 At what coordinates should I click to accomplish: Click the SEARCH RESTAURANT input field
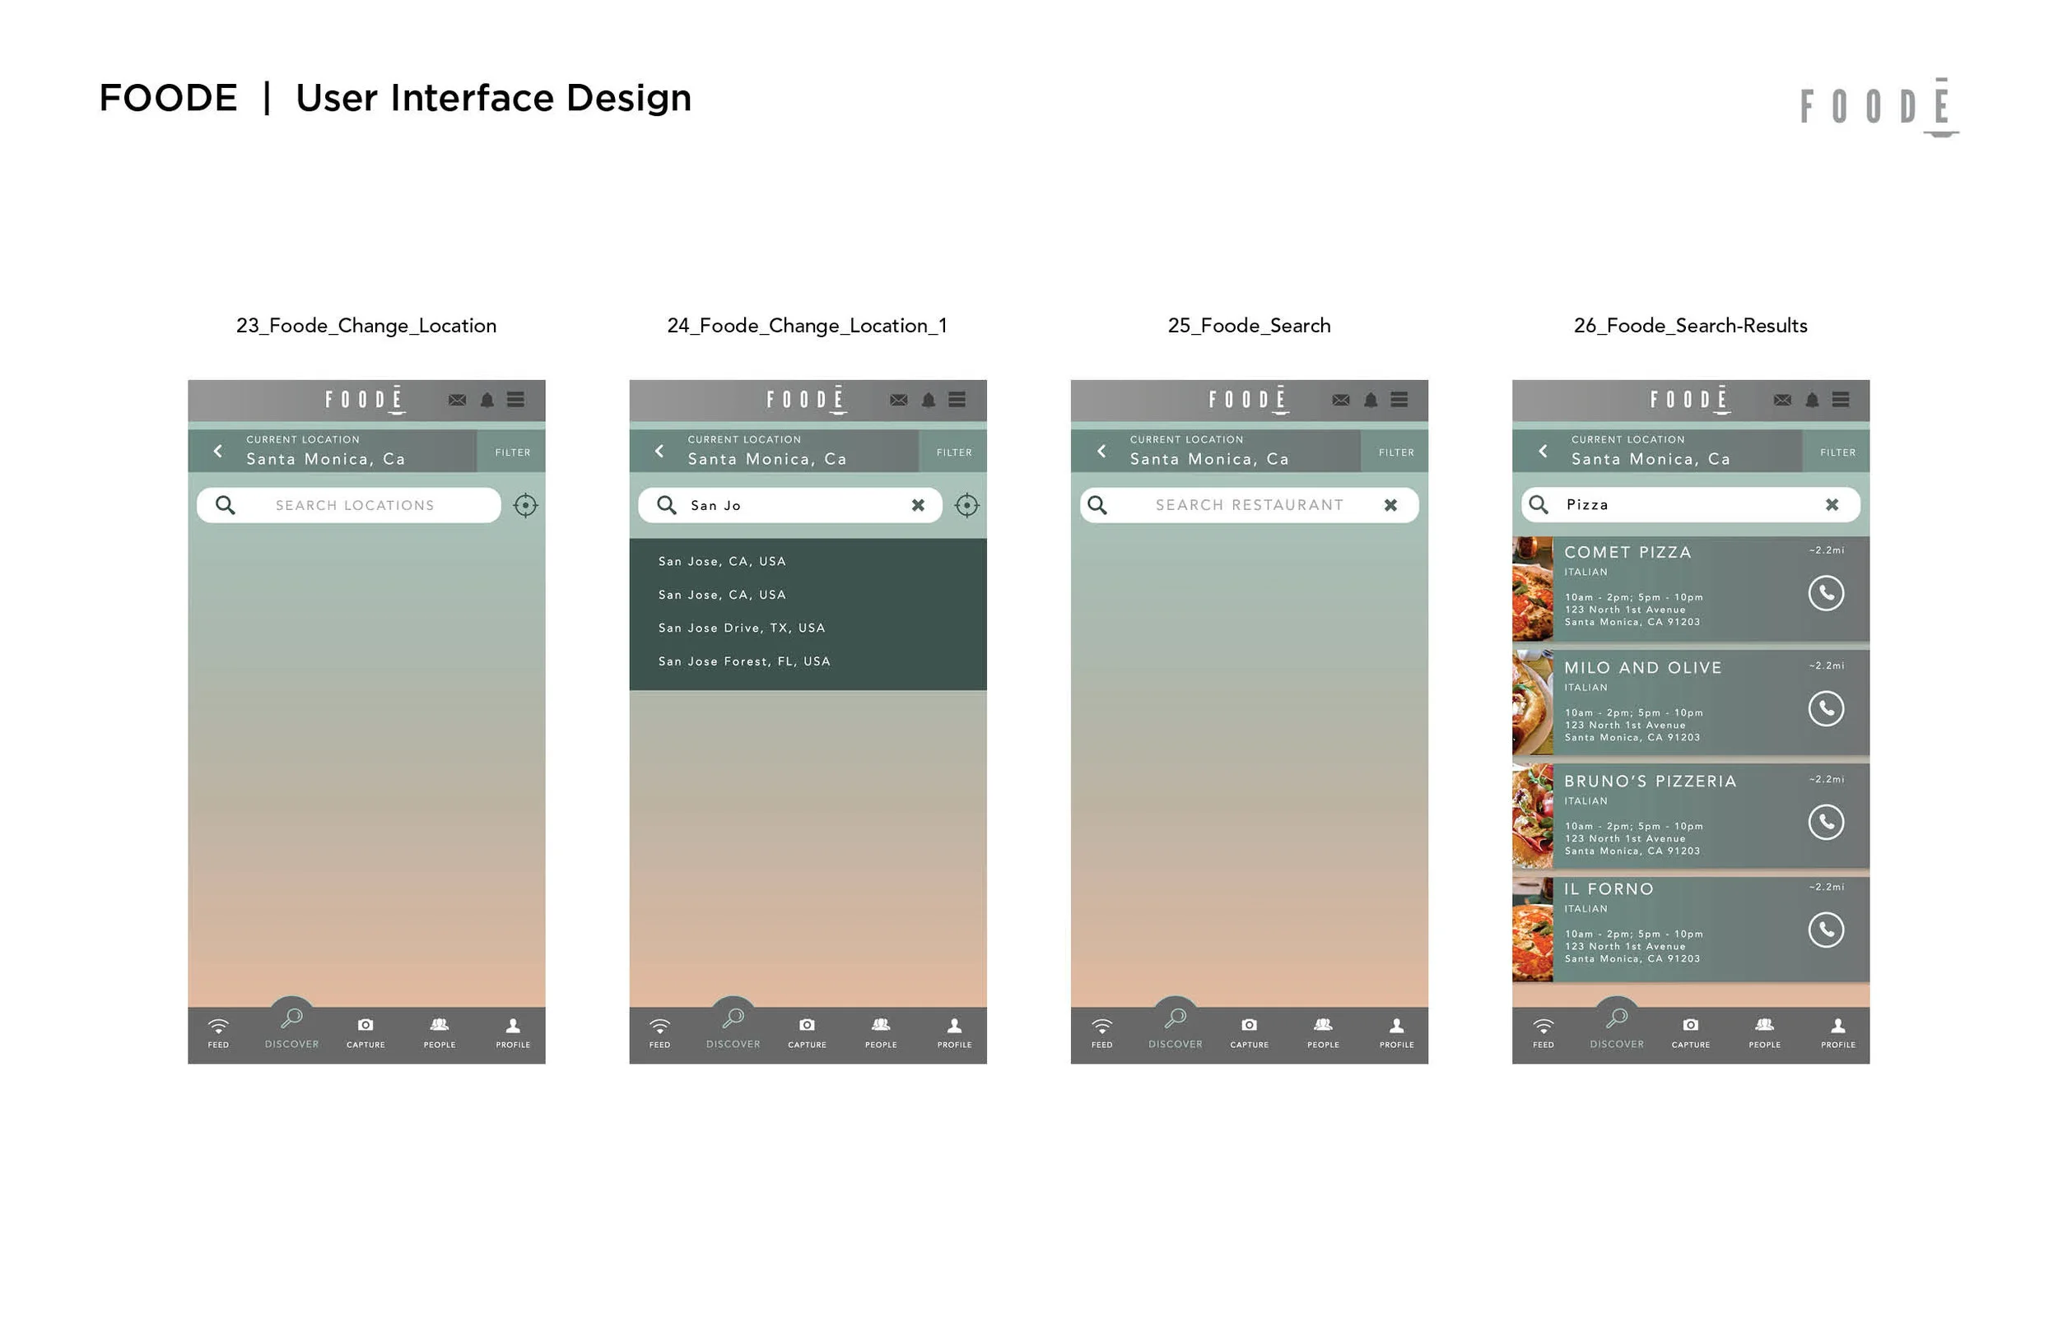click(x=1248, y=505)
